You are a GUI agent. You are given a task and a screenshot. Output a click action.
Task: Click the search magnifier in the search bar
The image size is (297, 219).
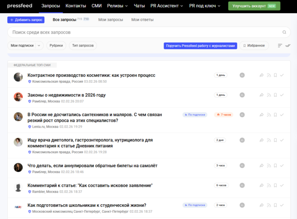(x=284, y=32)
